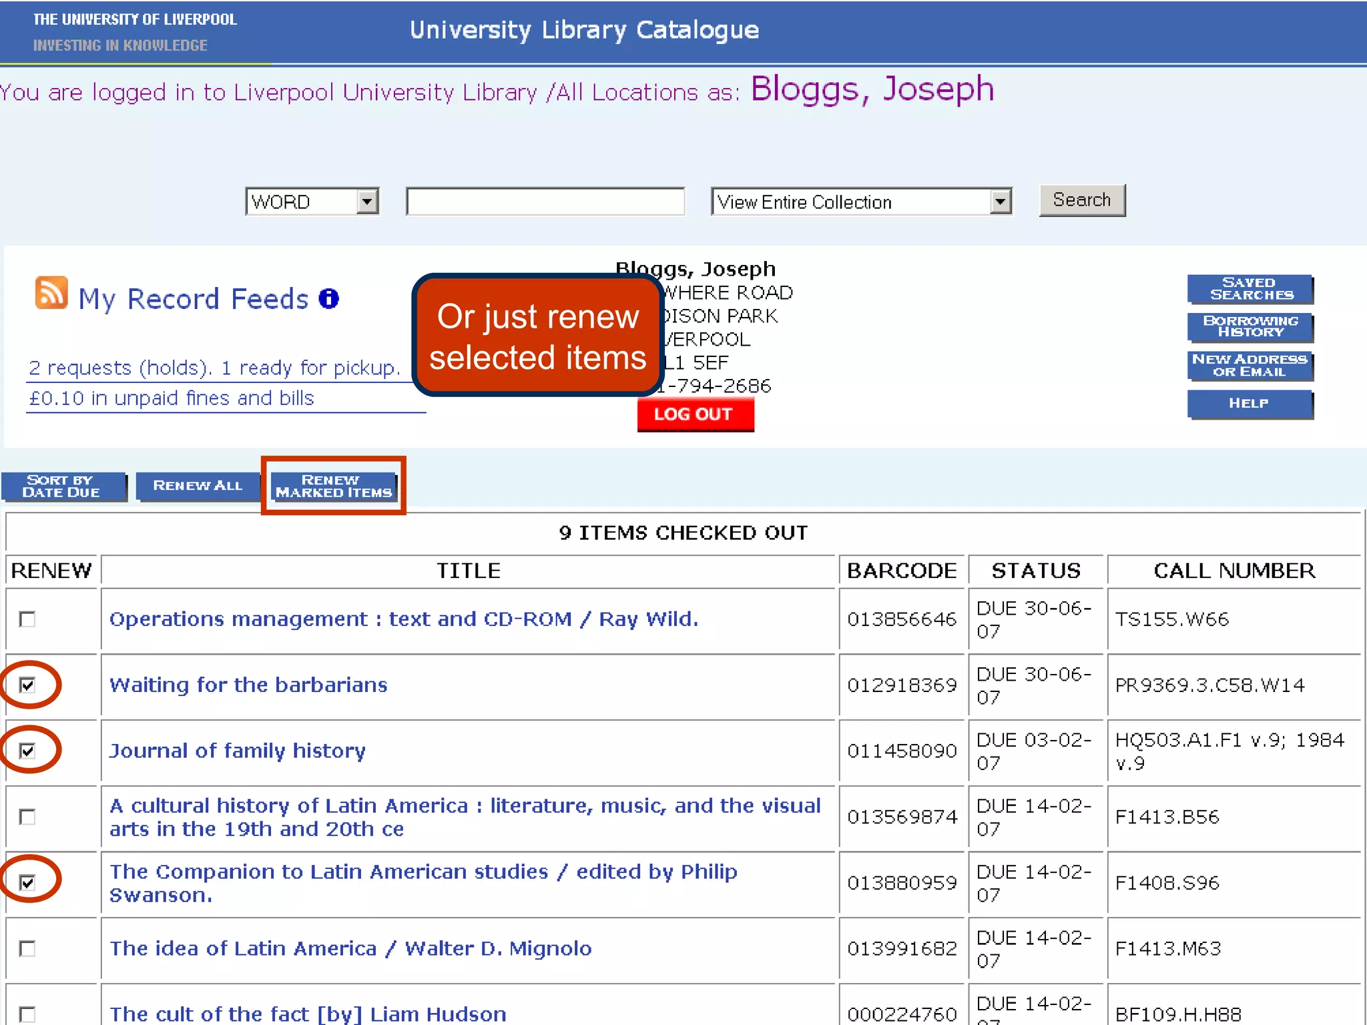Screen dimensions: 1367x1025
Task: Open the unpaid fines and bills link
Action: pos(171,398)
